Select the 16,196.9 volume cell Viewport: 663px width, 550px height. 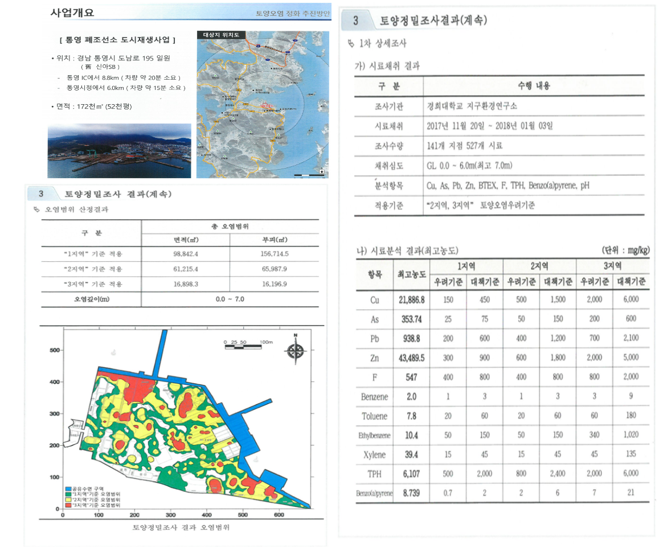click(275, 284)
